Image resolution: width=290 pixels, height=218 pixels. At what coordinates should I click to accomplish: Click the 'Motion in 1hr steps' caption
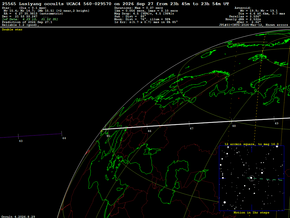251,212
